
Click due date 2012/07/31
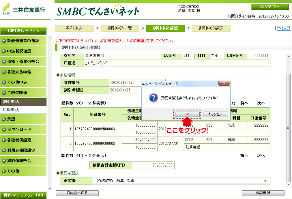coord(169,144)
